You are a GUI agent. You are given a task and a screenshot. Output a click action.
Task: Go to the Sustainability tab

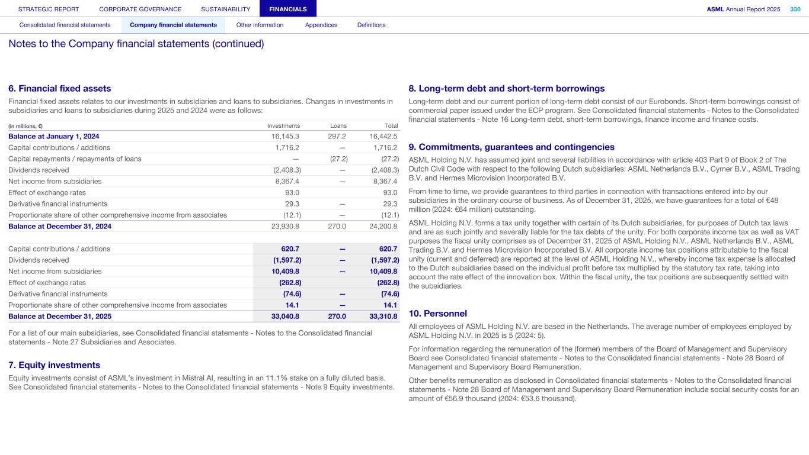pyautogui.click(x=225, y=9)
